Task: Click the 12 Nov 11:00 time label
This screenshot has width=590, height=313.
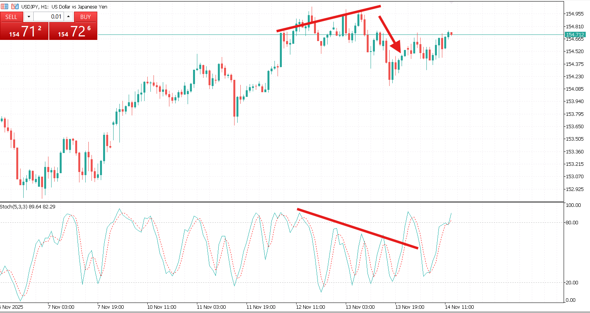Action: (311, 307)
